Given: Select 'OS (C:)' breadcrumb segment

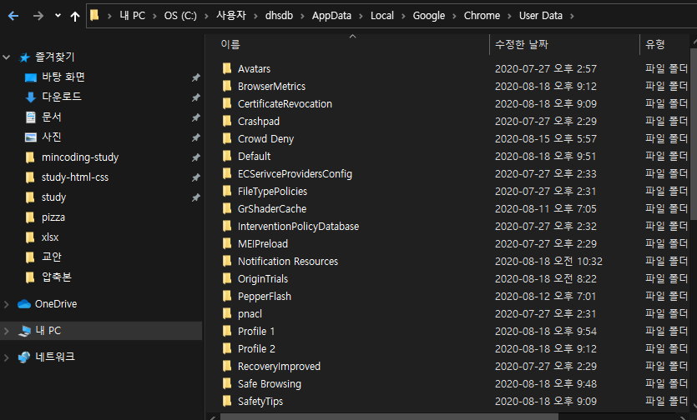Looking at the screenshot, I should 180,16.
